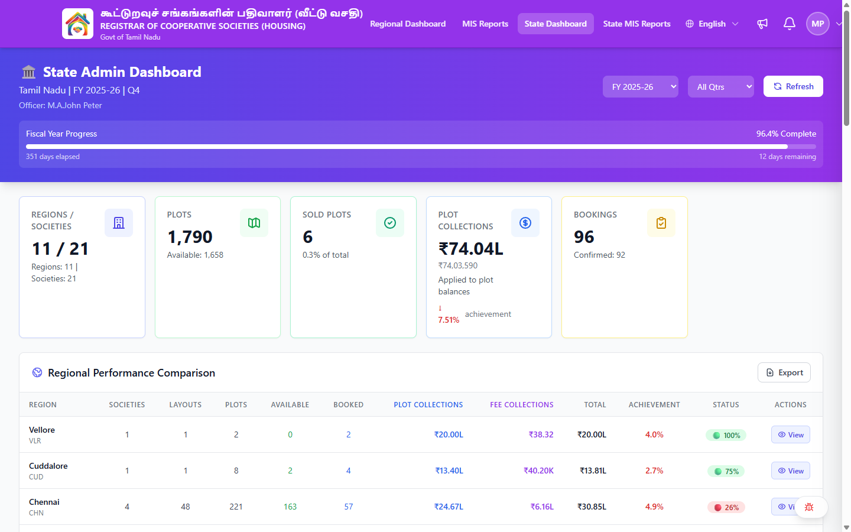Sort by FEE COLLECTIONS column header

[522, 405]
